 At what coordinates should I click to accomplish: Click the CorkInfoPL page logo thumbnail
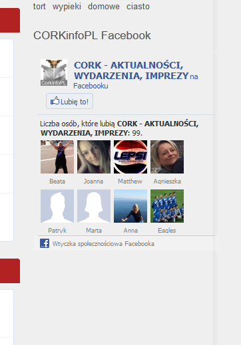click(54, 72)
